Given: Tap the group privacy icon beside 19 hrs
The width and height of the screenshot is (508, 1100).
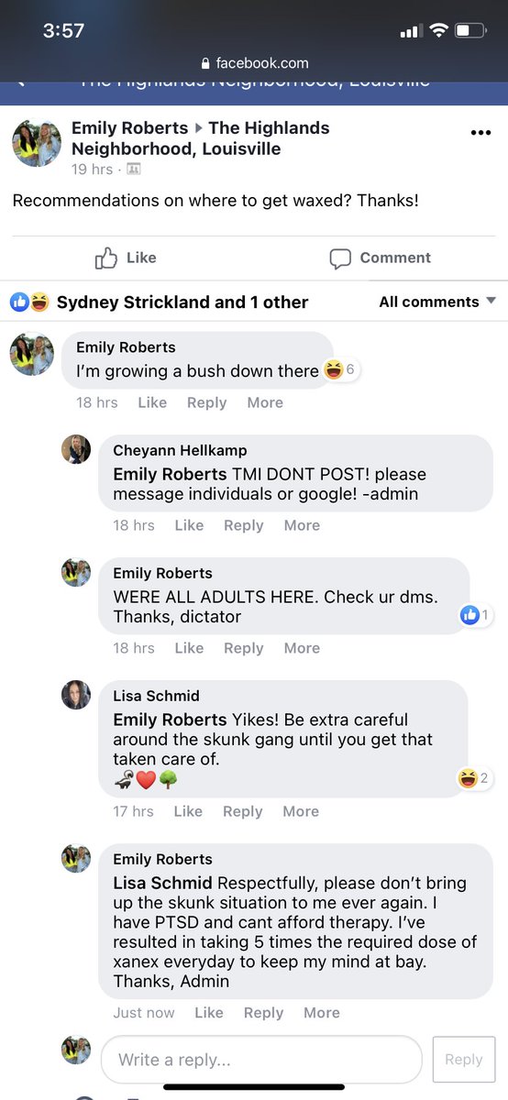Looking at the screenshot, I should [x=133, y=170].
